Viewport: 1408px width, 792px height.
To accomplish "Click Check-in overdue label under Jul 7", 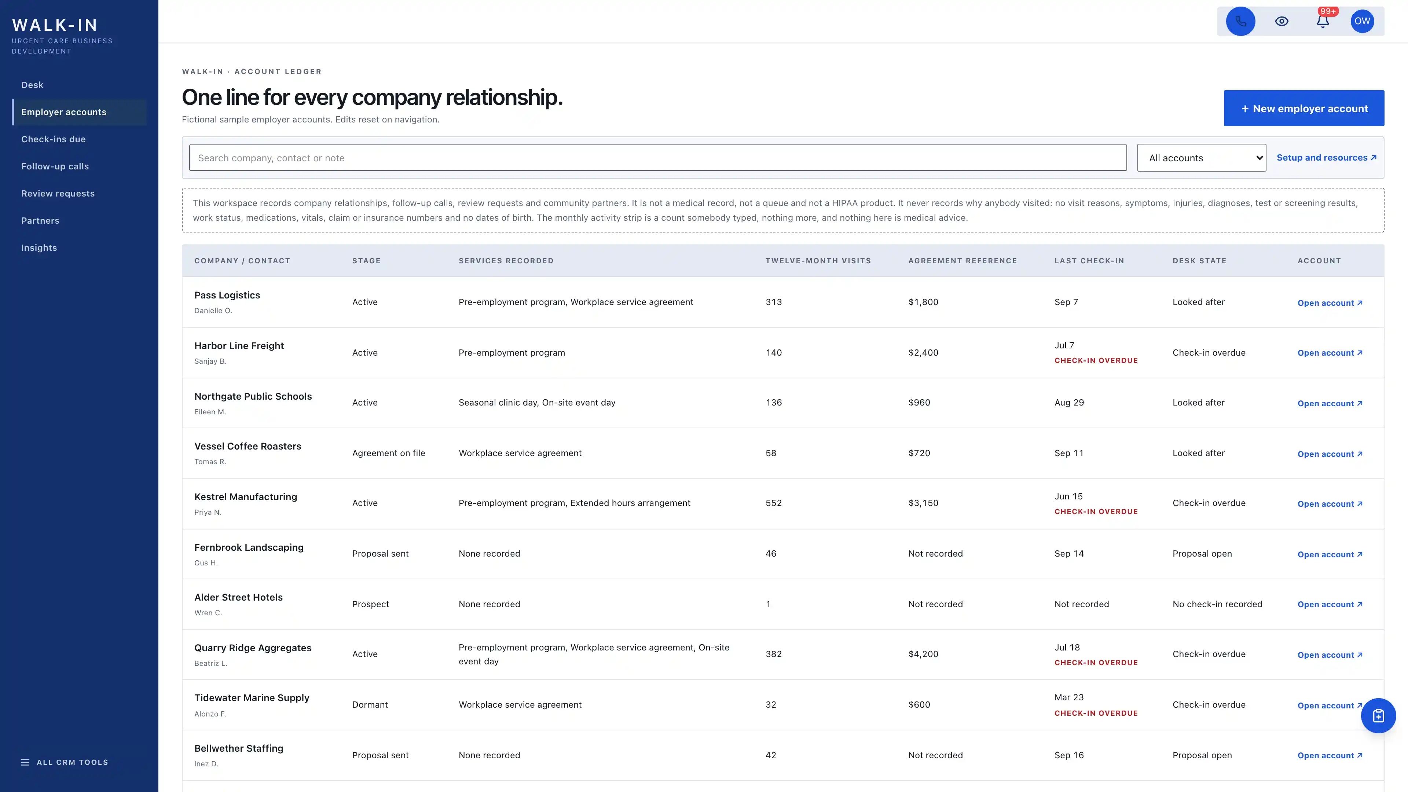I will point(1096,361).
